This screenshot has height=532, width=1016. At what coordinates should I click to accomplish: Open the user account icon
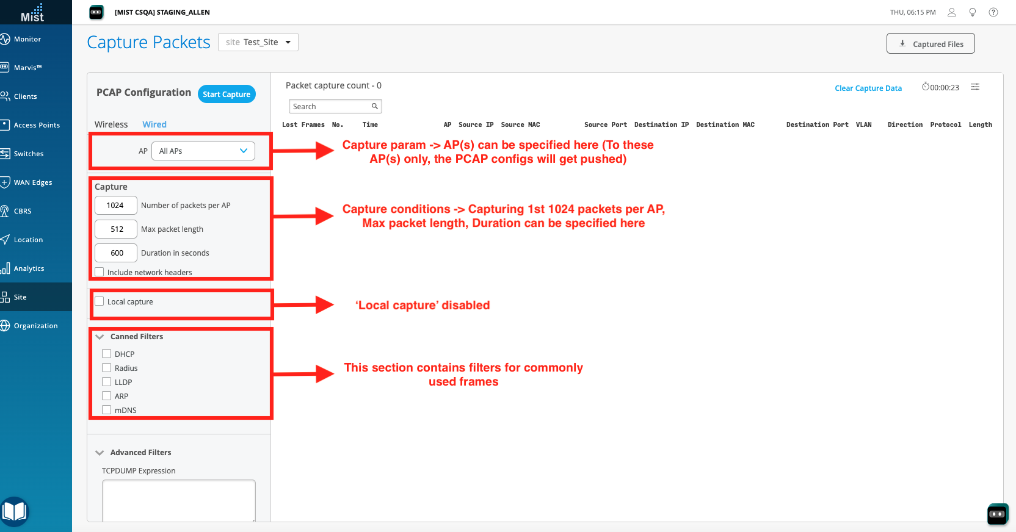tap(951, 12)
